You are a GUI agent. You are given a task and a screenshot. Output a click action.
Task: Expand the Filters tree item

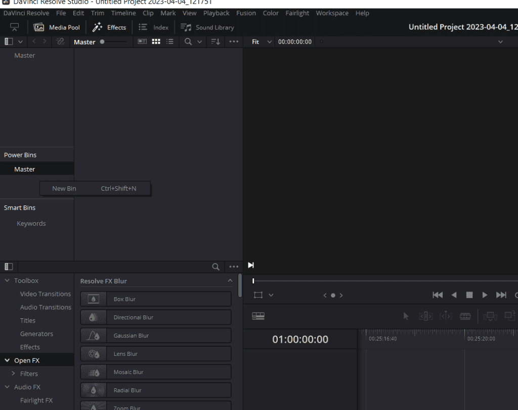14,374
